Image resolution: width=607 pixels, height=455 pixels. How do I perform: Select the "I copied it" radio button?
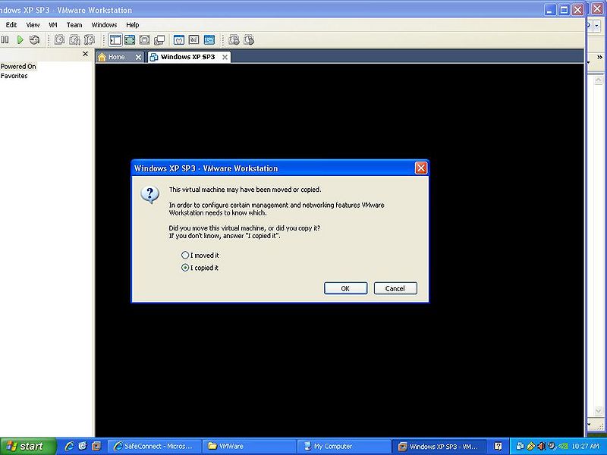(x=185, y=268)
